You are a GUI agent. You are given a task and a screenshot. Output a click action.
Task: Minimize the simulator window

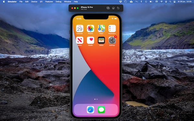pyautogui.click(x=75, y=8)
